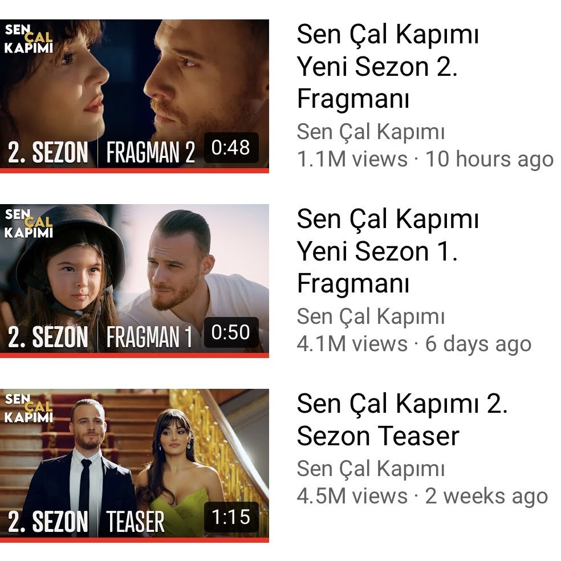Click the 0:50 duration badge

point(231,332)
